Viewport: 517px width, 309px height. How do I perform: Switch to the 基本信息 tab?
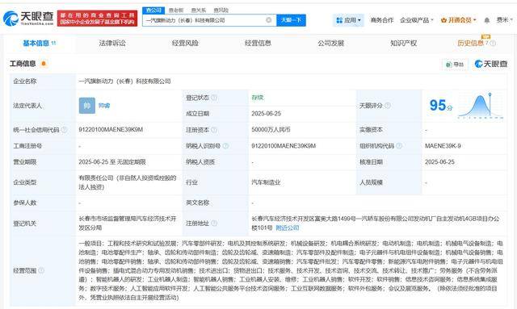click(40, 43)
